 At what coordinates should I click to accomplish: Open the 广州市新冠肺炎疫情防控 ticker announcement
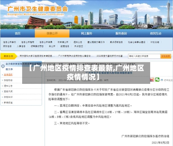tap(76, 56)
